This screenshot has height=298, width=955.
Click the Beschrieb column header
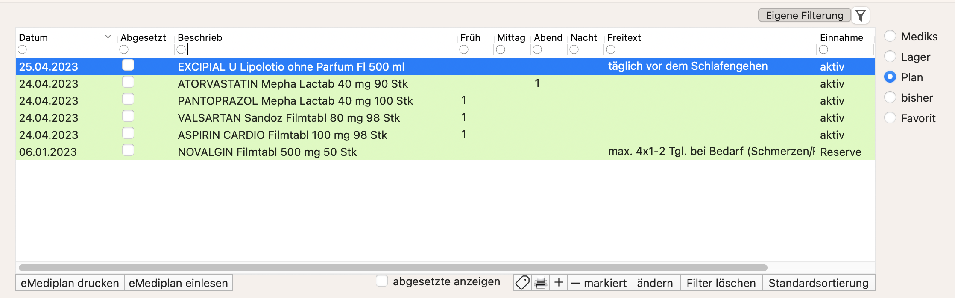pos(200,37)
